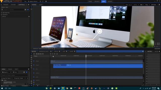Click the Linear Wipe transition on timeline
This screenshot has height=90, width=161.
60,65
